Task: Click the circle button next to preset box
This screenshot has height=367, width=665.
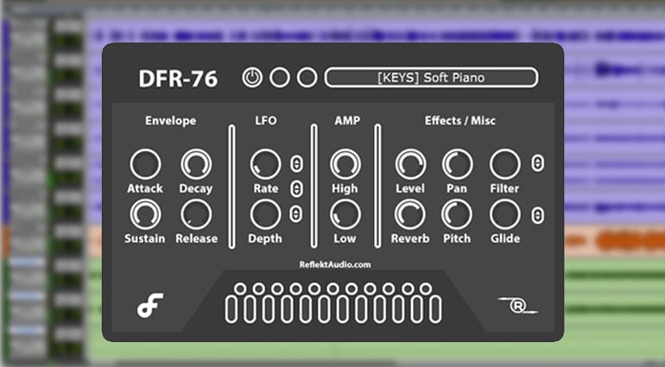Action: point(307,78)
